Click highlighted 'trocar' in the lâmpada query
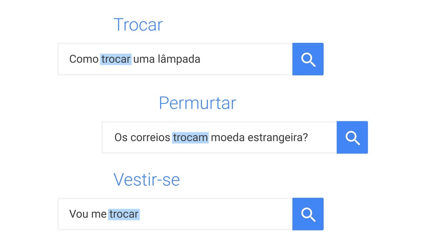The height and width of the screenshot is (243, 430). (116, 59)
